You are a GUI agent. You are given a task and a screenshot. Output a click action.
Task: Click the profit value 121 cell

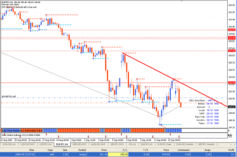click(x=224, y=154)
